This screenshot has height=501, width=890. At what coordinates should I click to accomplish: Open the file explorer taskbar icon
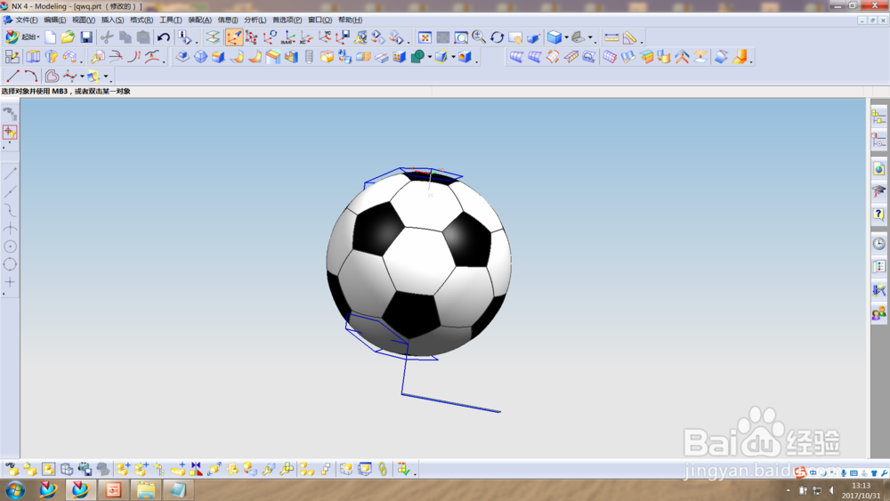pyautogui.click(x=145, y=489)
